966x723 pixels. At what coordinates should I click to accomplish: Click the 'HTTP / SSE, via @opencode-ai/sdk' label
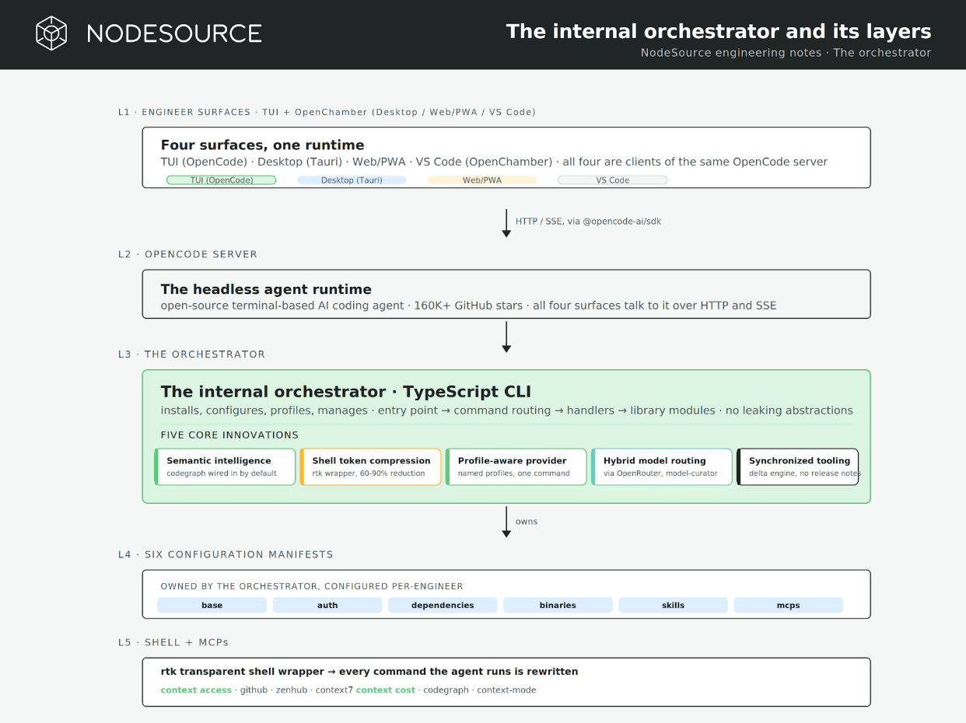tap(588, 222)
